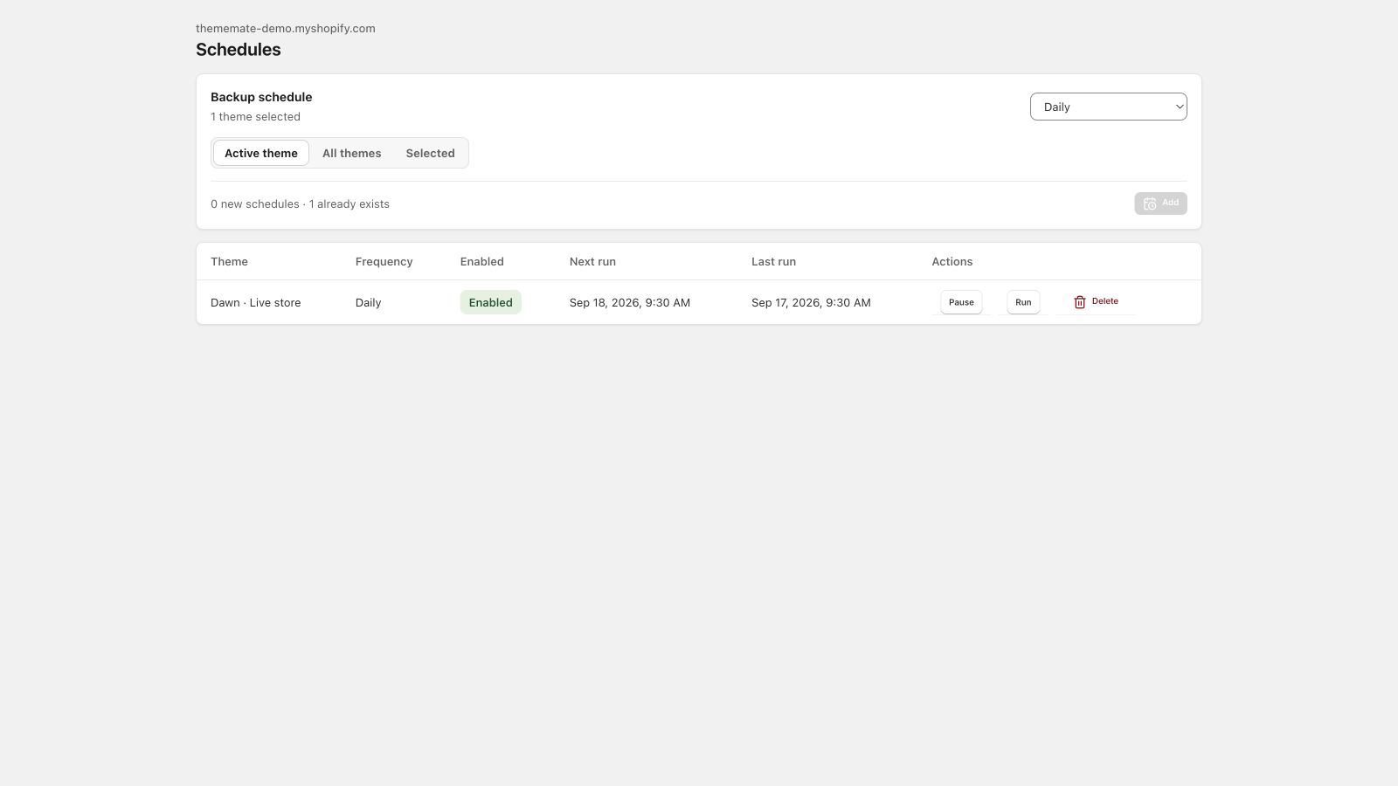1398x786 pixels.
Task: Click 'Sep 17, 2026, 9:30 AM' last run
Action: [811, 303]
